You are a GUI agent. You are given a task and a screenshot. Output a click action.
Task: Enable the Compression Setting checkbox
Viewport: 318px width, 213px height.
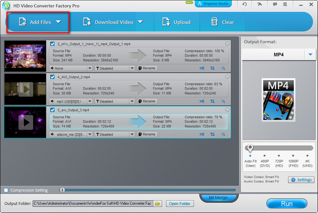[x=6, y=190]
